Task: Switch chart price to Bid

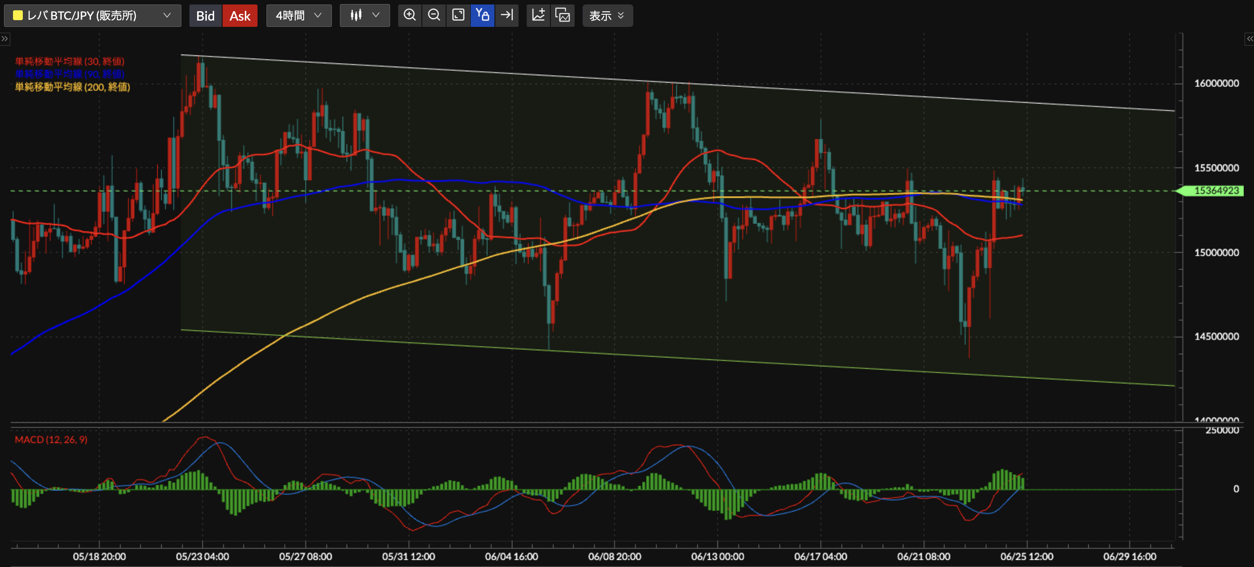Action: pos(206,16)
